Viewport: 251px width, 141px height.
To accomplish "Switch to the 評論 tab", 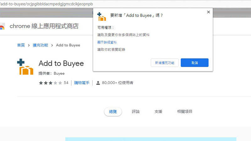I will tap(136, 112).
